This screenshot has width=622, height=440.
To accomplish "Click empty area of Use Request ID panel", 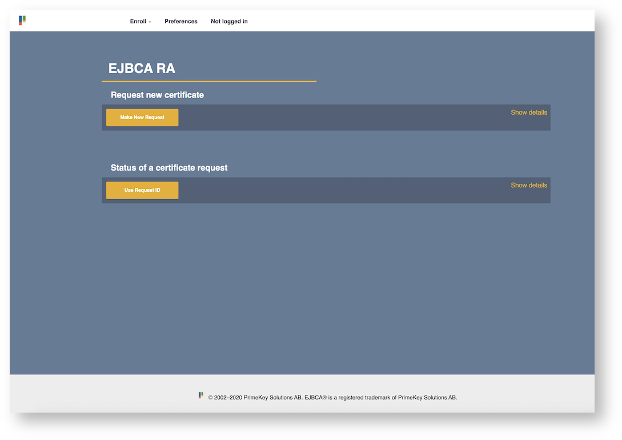I will 343,191.
